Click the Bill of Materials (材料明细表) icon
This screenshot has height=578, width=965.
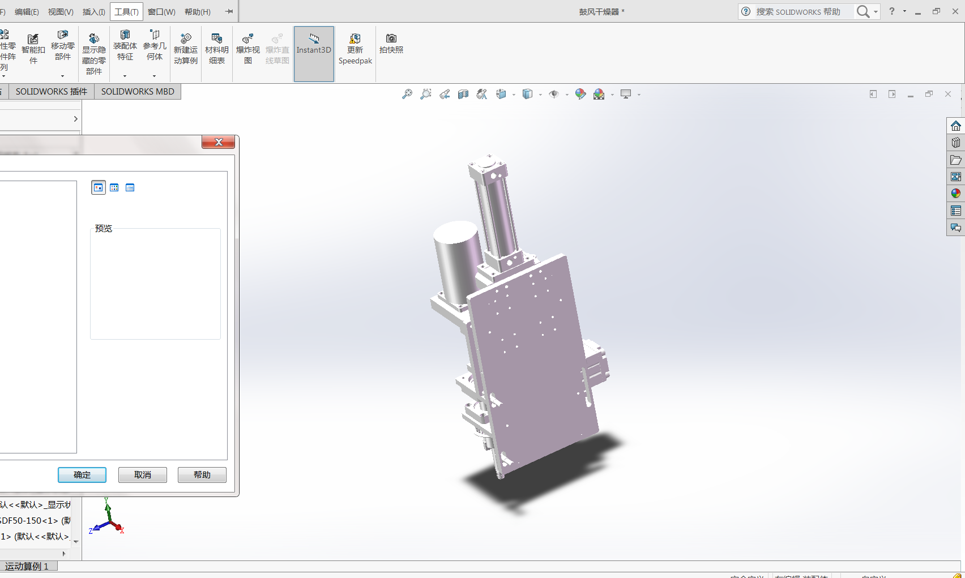(x=216, y=49)
